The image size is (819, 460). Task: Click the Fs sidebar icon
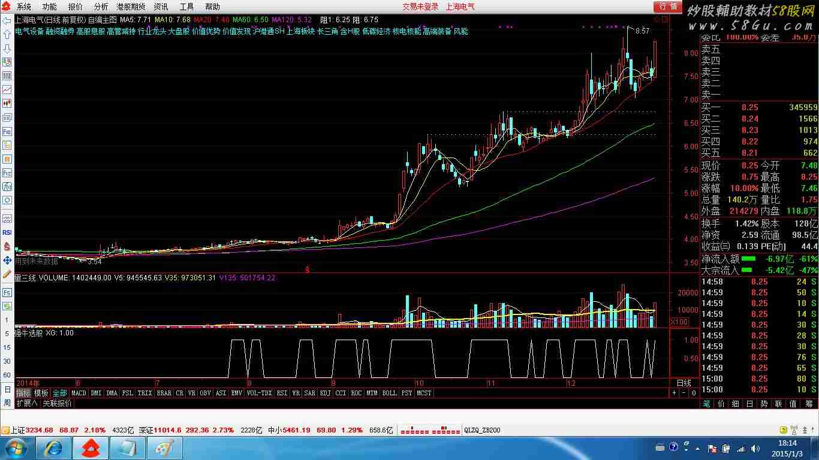(x=7, y=293)
